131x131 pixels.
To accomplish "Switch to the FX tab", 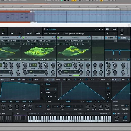I will click(x=20, y=32).
